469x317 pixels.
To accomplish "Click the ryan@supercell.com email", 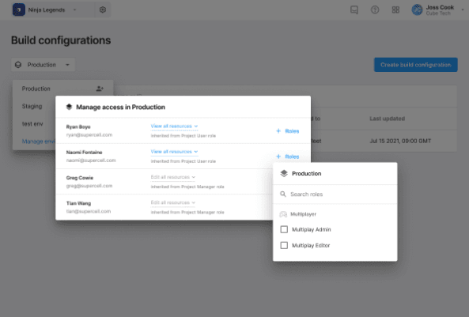I will pos(89,135).
